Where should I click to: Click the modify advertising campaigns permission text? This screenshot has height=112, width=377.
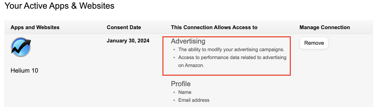coord(231,49)
